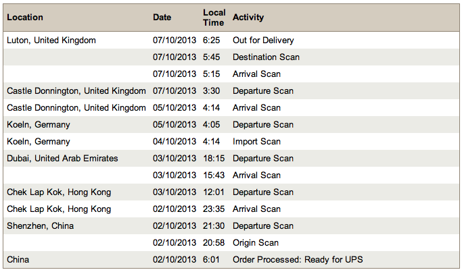Screen dimensions: 462x270
Task: Select Shenzhen, China location cell
Action: click(x=40, y=226)
